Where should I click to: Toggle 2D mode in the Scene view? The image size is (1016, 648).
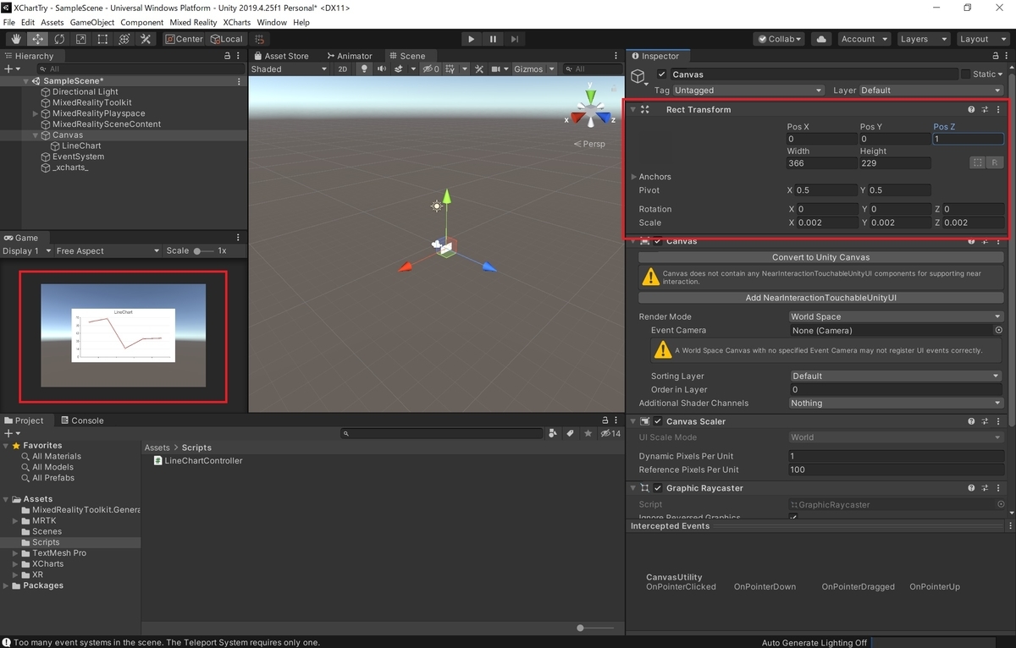[342, 69]
